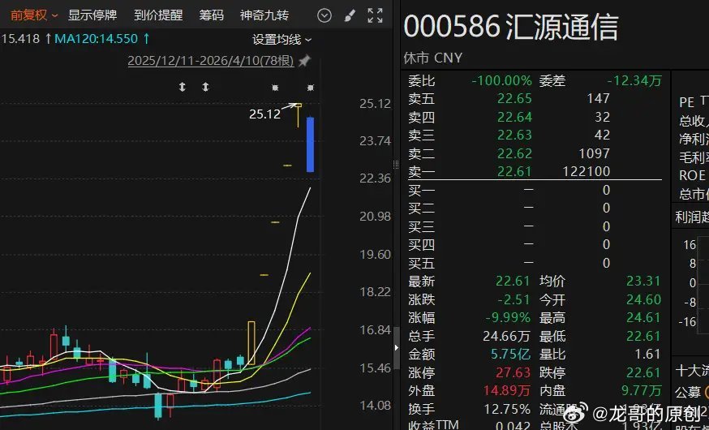Click 外盘 value 14.89万
This screenshot has width=709, height=430.
coord(506,391)
